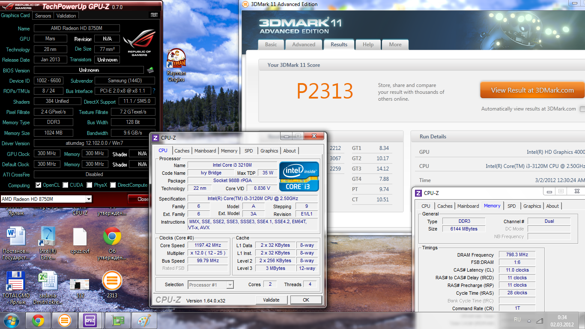The image size is (585, 329).
Task: Open the Word document icon on desktop
Action: coord(16,243)
